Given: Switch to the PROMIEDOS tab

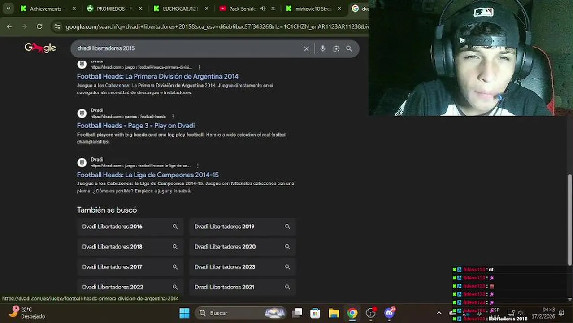Looking at the screenshot, I should click(x=110, y=9).
